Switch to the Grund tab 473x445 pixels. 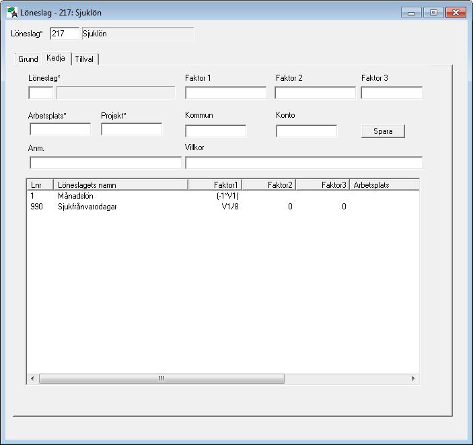tap(28, 59)
